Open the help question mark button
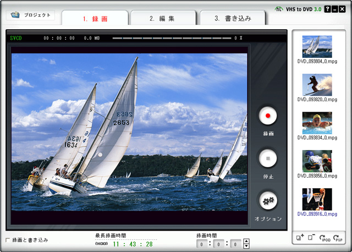Viewport: 352px width, 252px height. point(328,9)
